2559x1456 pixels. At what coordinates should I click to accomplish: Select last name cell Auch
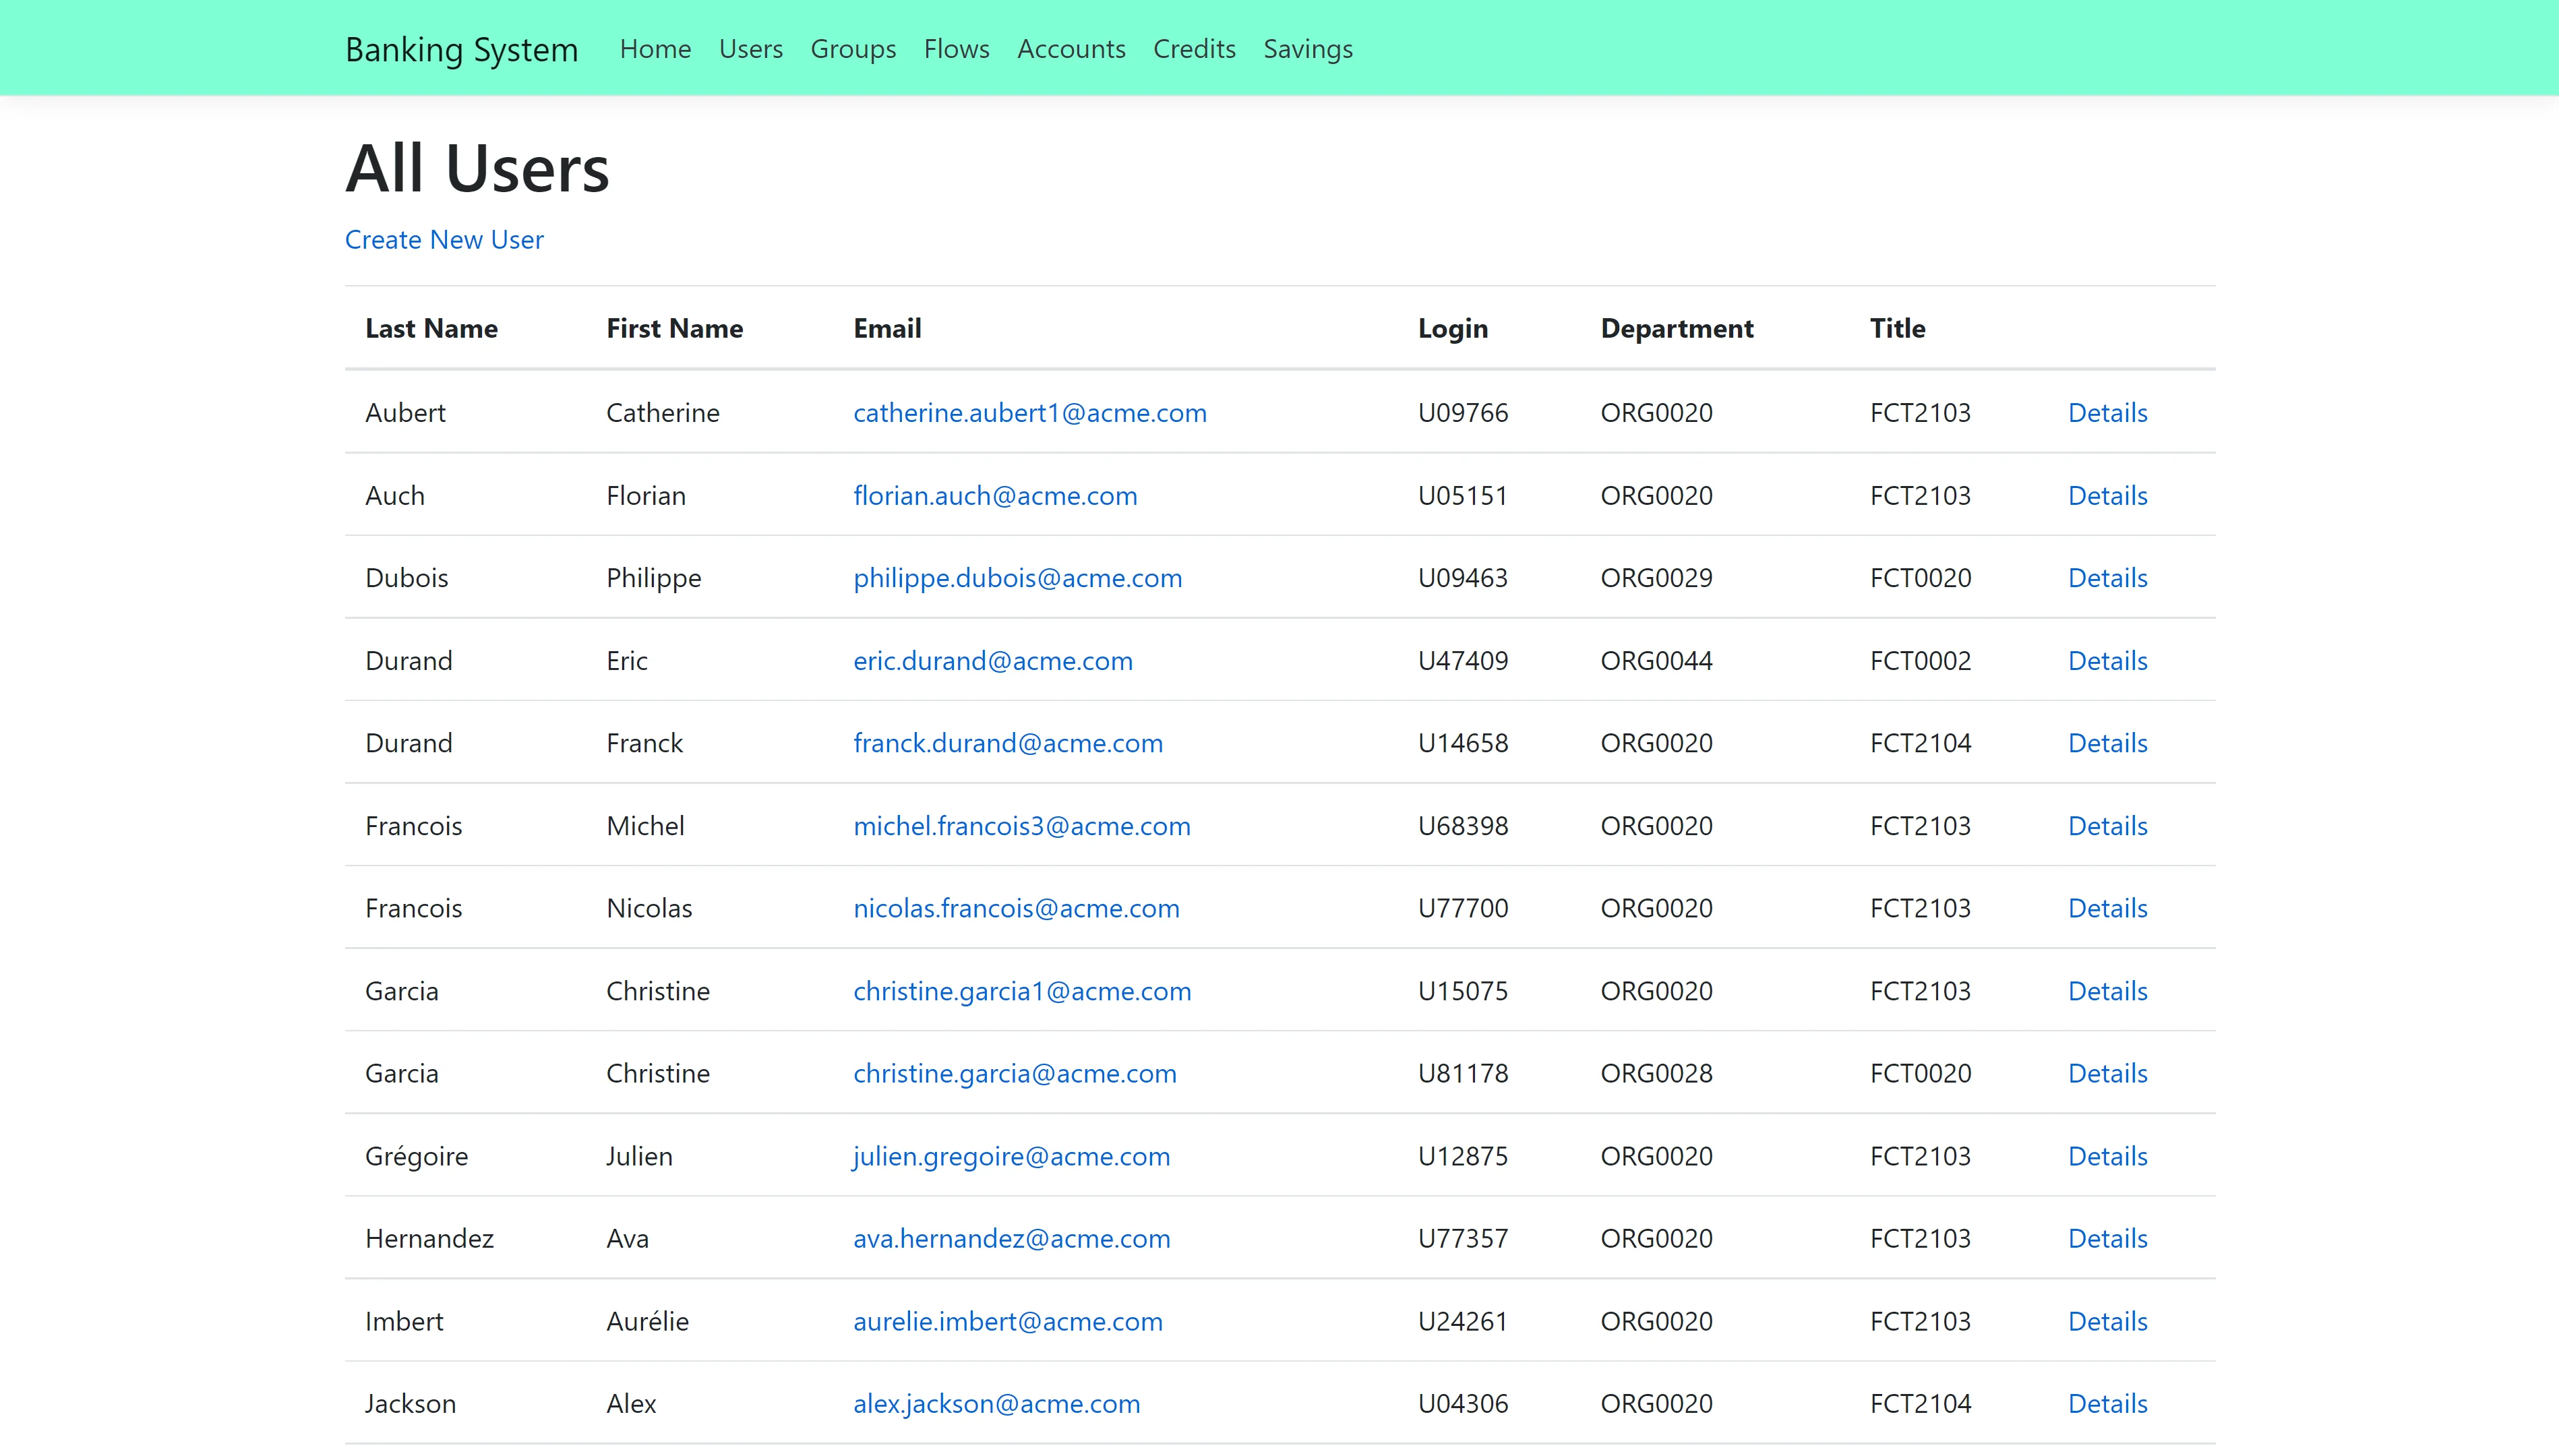(x=394, y=495)
